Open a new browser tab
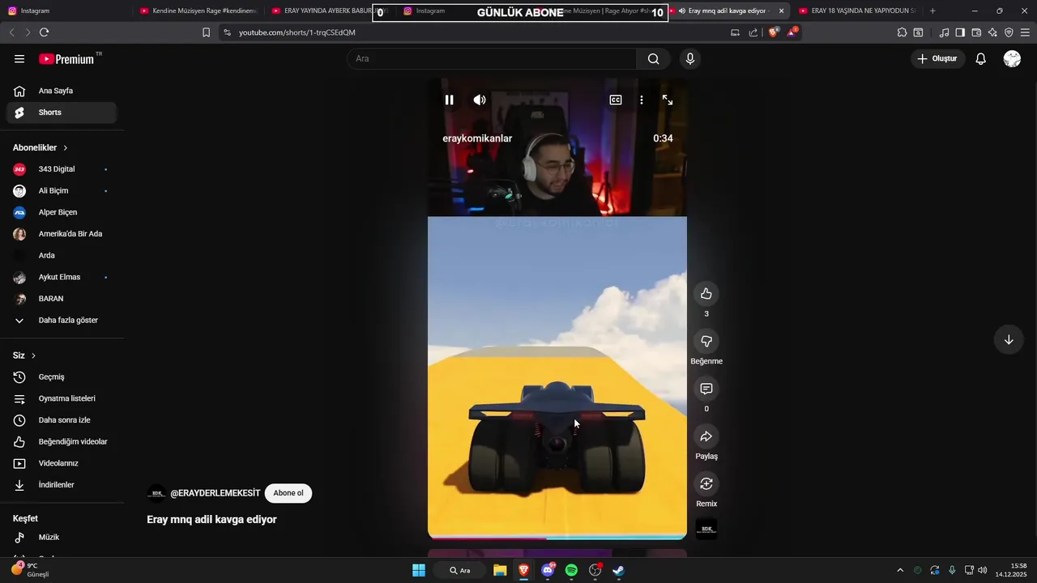 point(932,11)
